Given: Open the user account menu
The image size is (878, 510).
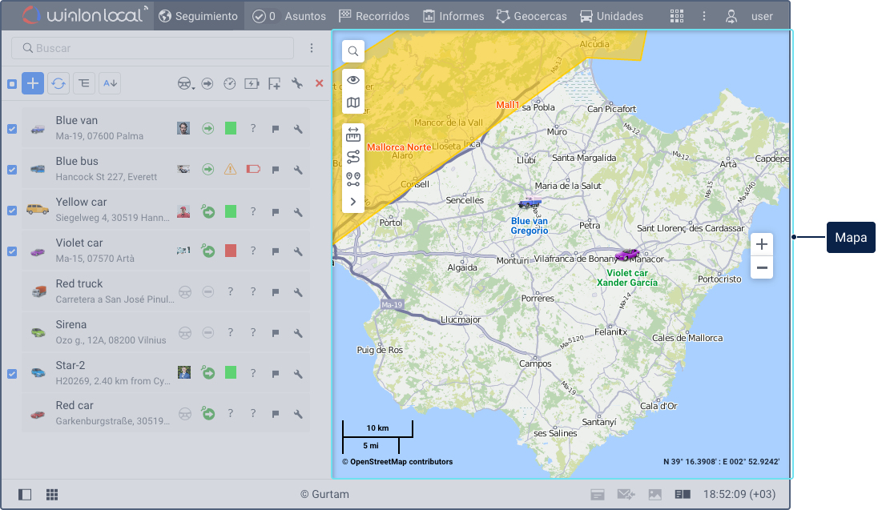Looking at the screenshot, I should click(x=750, y=16).
